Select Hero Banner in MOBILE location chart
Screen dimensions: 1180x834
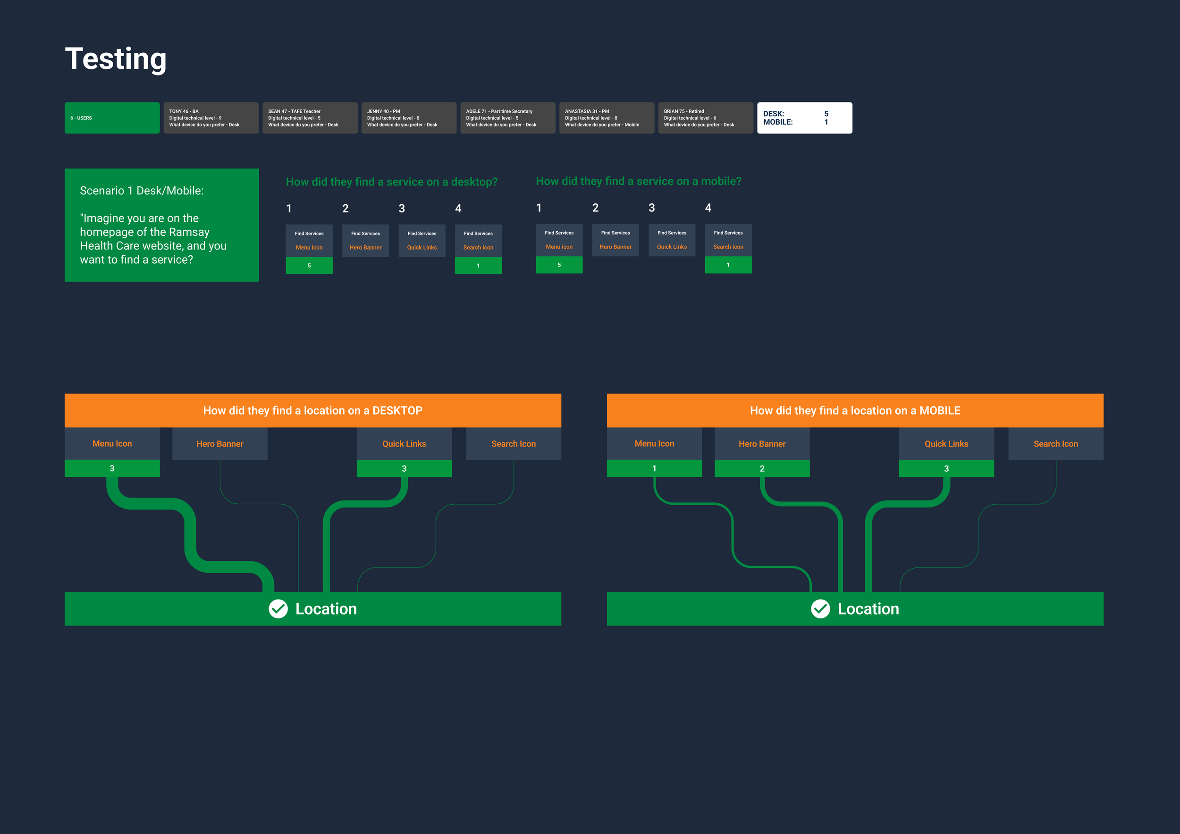point(762,444)
